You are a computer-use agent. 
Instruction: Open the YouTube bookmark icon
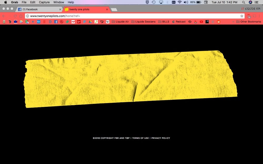click(x=201, y=22)
